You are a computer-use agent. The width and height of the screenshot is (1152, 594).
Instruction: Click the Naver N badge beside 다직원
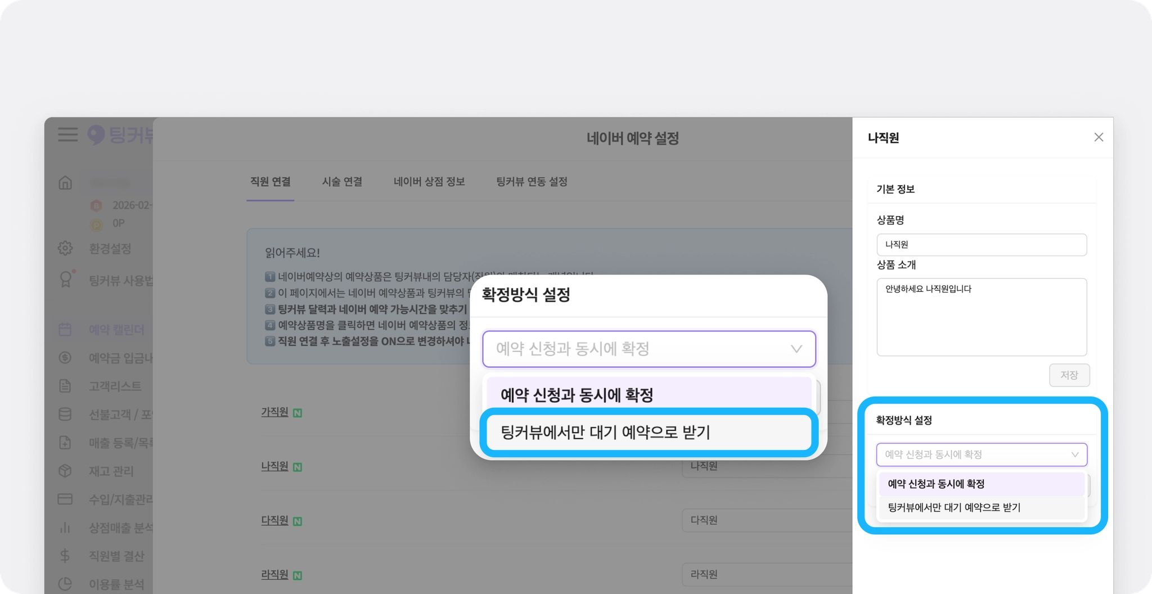tap(298, 521)
